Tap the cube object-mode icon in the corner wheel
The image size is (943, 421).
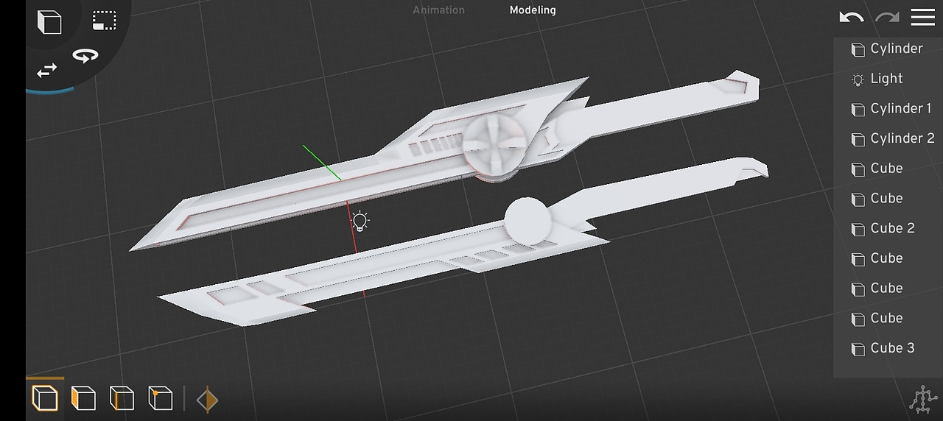49,21
